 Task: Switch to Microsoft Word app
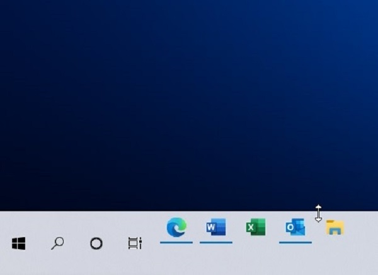[216, 227]
